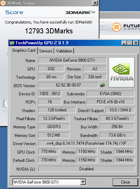
Task: Click the Default Clock row Memory 1150 MHz field
Action: tap(87, 160)
